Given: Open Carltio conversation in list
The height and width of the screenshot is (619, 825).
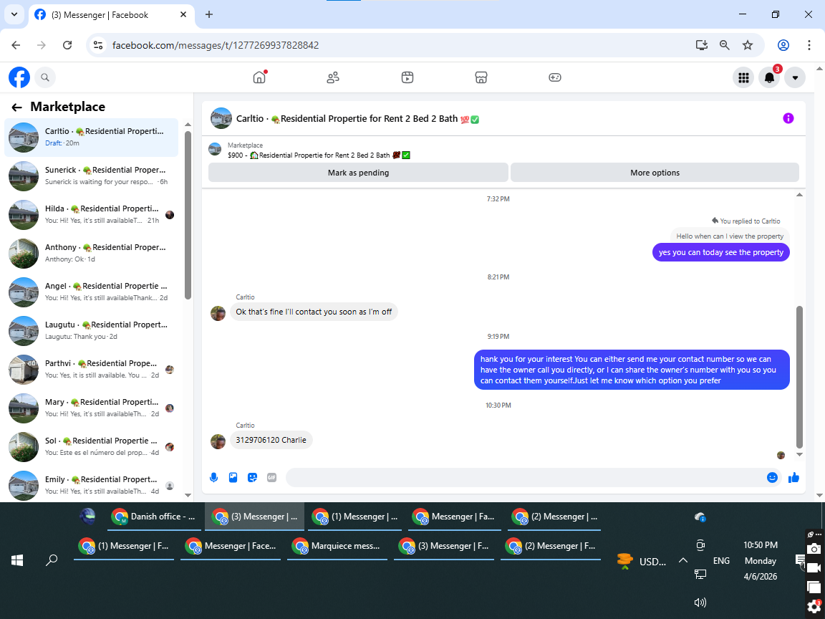Looking at the screenshot, I should [92, 138].
